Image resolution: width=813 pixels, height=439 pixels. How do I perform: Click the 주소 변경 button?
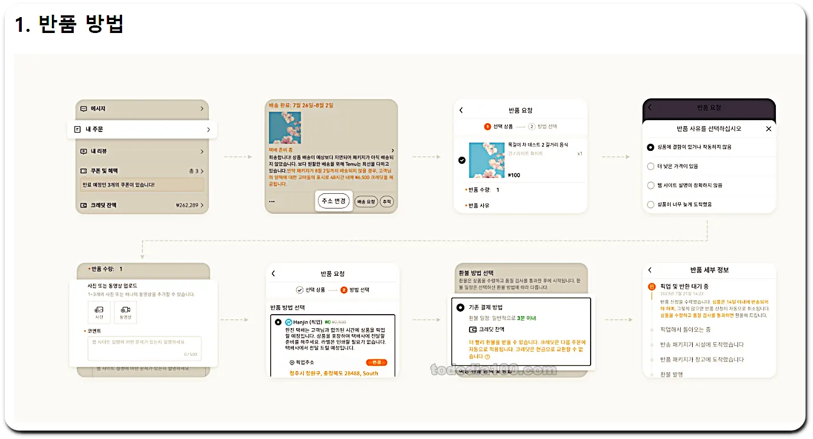[x=333, y=201]
